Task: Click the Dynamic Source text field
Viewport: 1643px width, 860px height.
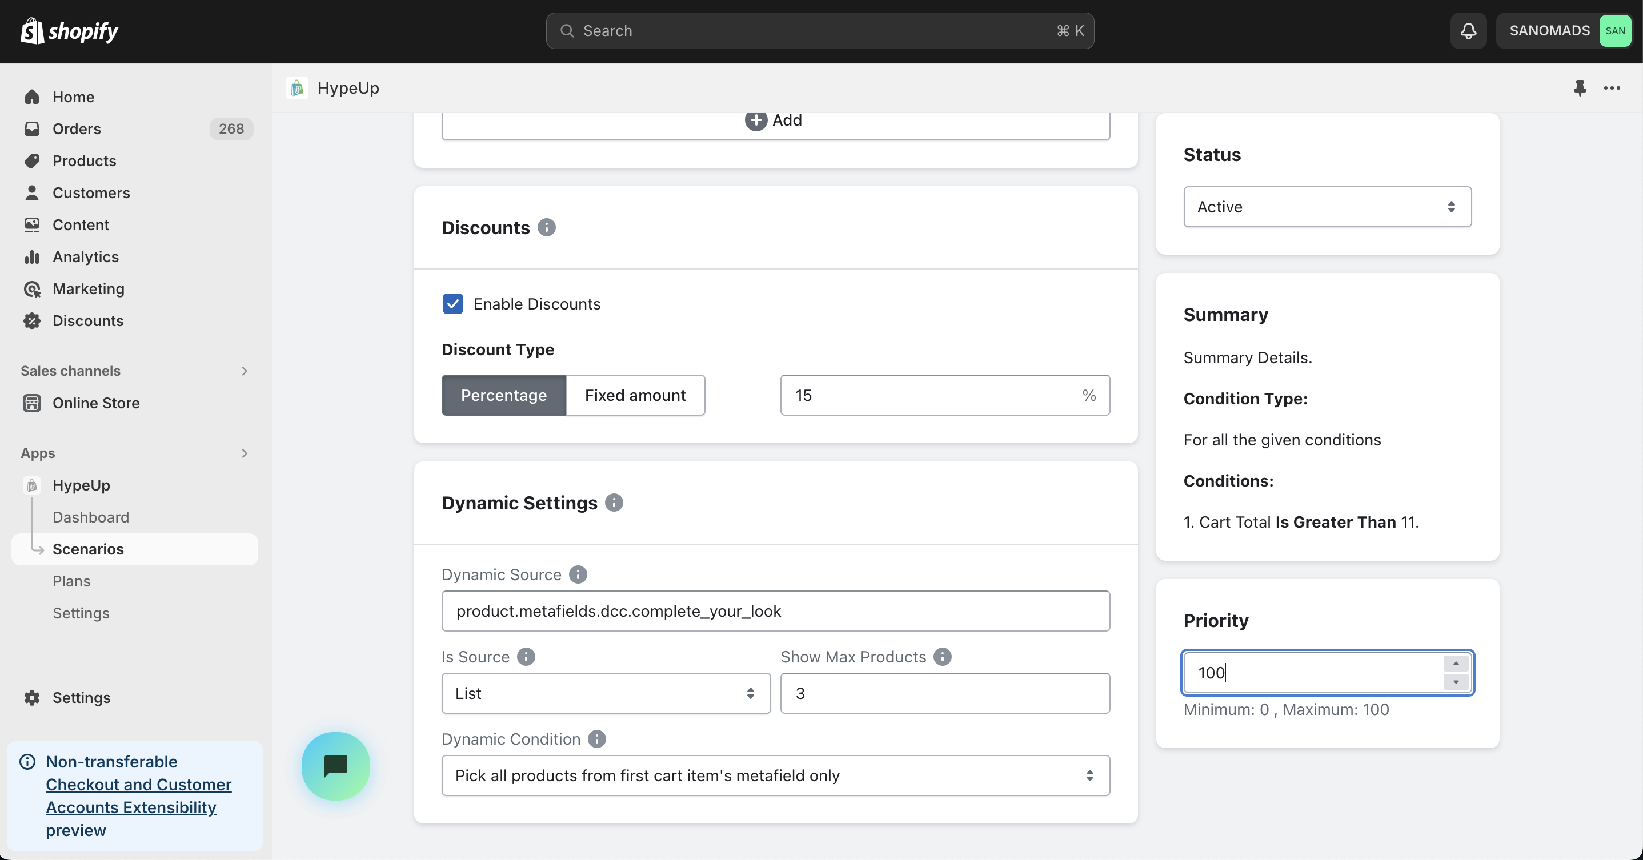Action: click(x=775, y=610)
